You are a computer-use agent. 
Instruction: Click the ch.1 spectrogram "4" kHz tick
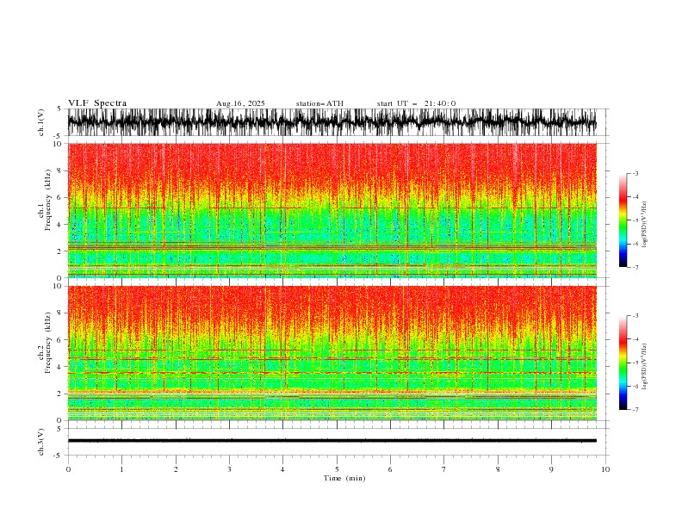pos(60,225)
